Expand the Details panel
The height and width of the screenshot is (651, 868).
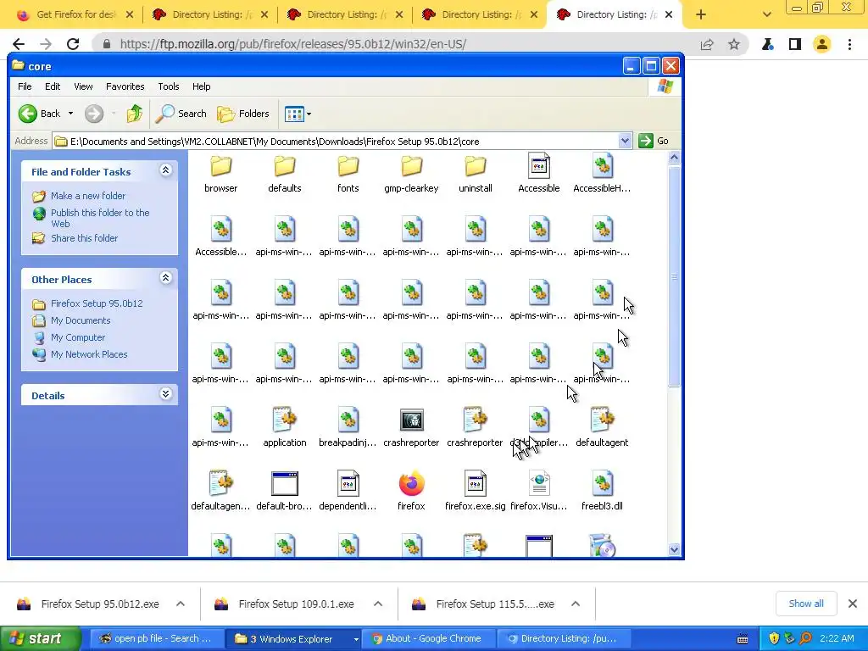click(165, 394)
